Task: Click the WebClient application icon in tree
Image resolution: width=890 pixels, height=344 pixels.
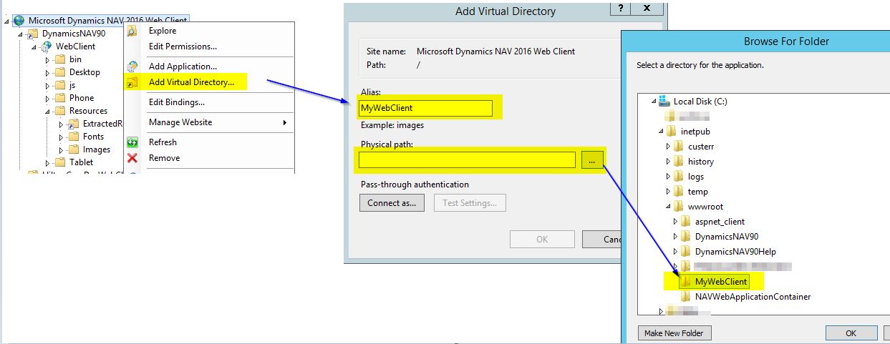Action: 47,46
